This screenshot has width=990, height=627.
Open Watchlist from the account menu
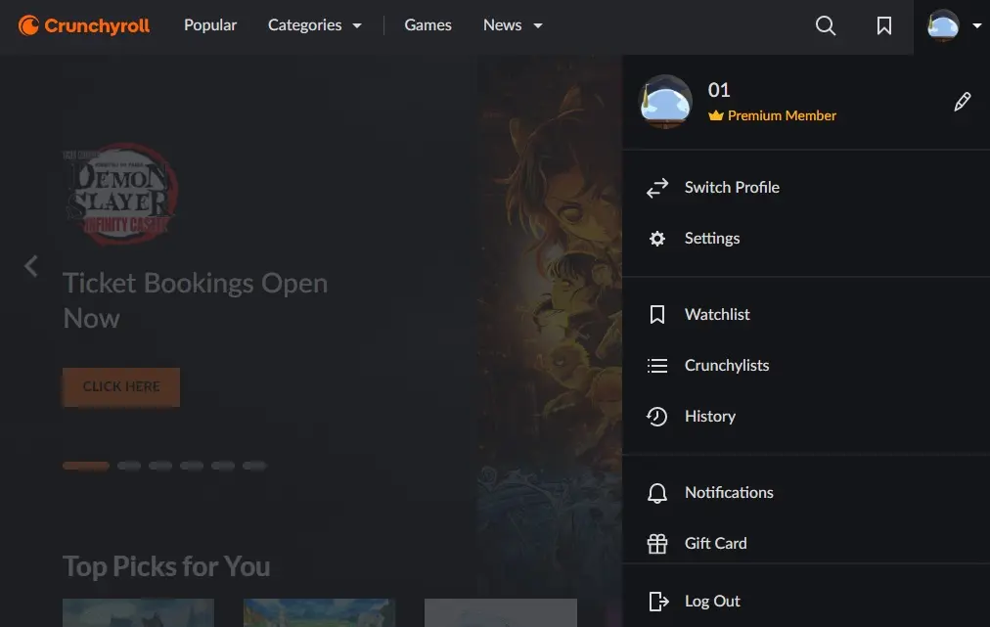806,314
